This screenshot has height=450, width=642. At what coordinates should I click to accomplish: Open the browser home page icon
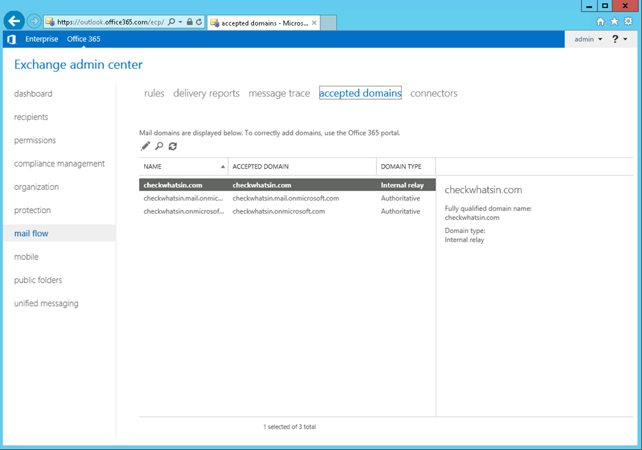point(600,21)
